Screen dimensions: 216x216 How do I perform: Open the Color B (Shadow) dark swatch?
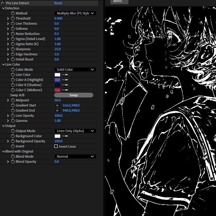point(57,85)
